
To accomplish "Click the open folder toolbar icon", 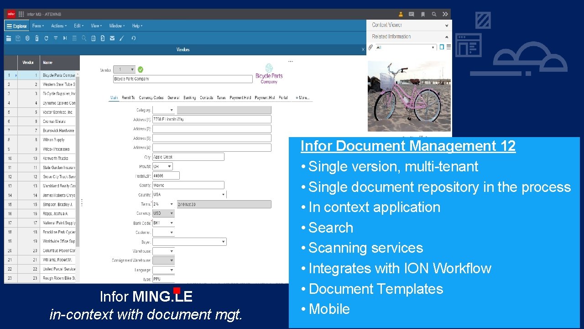I will [x=9, y=38].
